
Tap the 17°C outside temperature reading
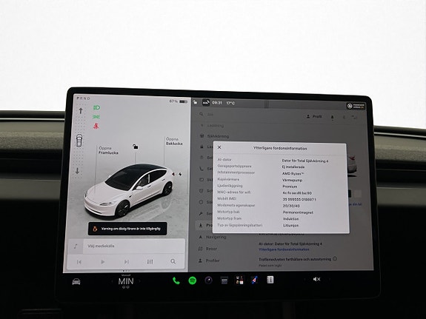click(x=230, y=103)
